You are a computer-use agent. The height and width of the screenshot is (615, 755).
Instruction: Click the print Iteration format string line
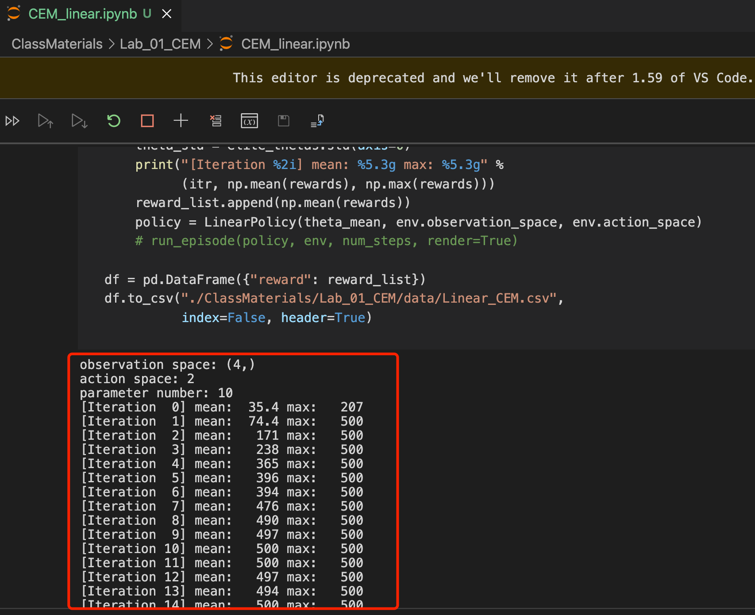(x=320, y=165)
